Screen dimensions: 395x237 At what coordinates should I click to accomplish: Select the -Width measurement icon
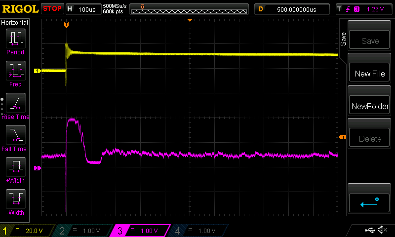[16, 198]
